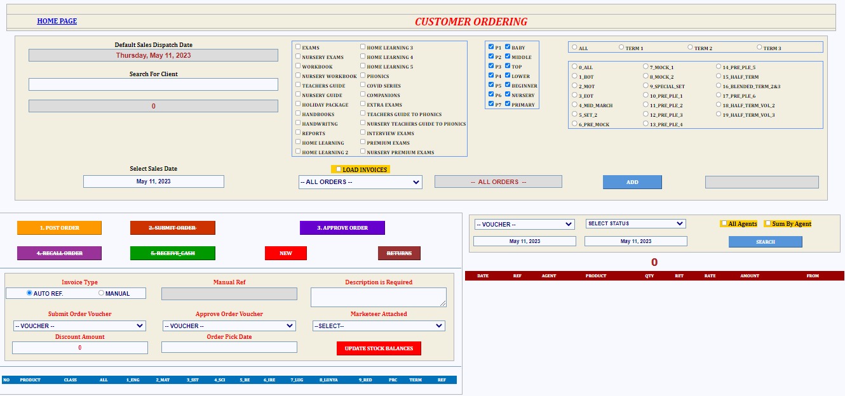Click the 5. RECEIVE_CASH button
Viewport: 845px width, 396px height.
(x=173, y=253)
